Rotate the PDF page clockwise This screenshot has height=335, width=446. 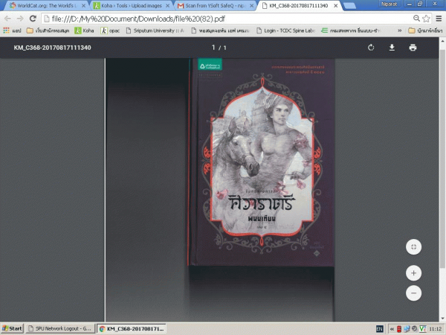point(371,48)
